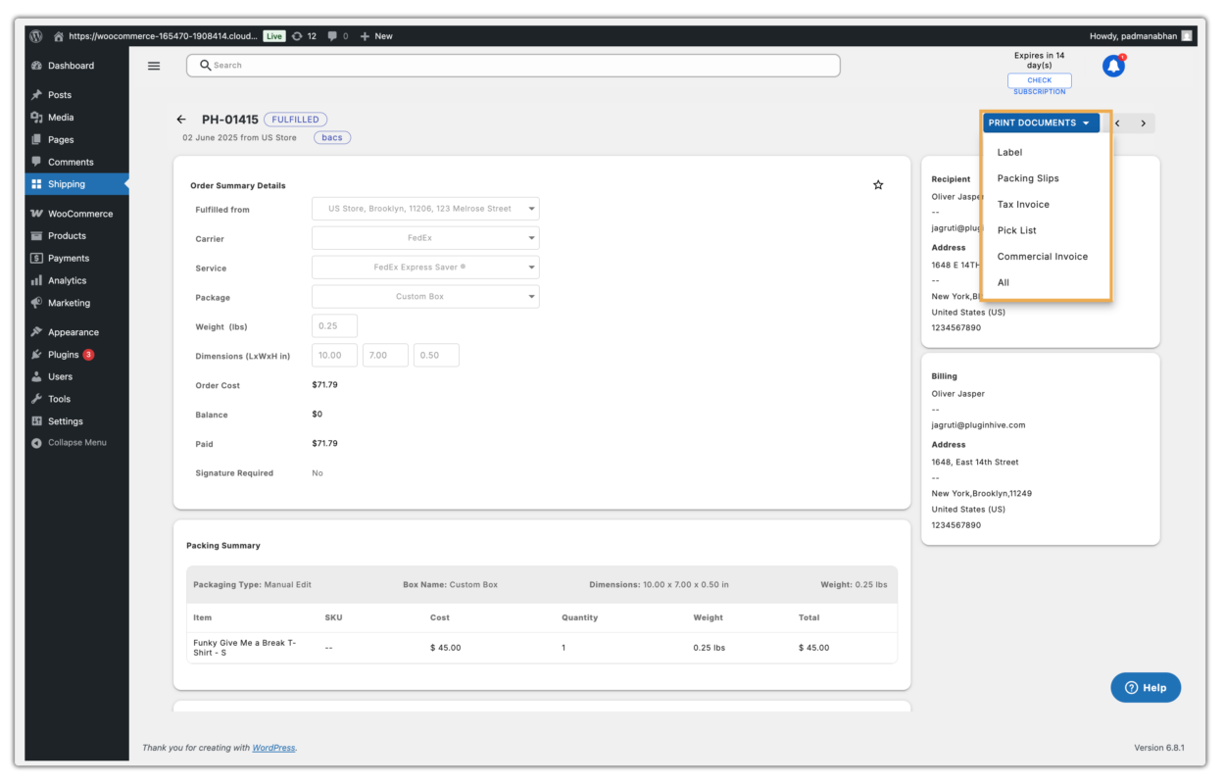This screenshot has height=784, width=1224.
Task: Click the updates icon showing 12
Action: 304,36
